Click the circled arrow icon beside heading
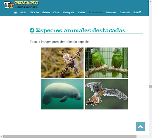Image resolution: width=152 pixels, height=138 pixels. [x=32, y=30]
